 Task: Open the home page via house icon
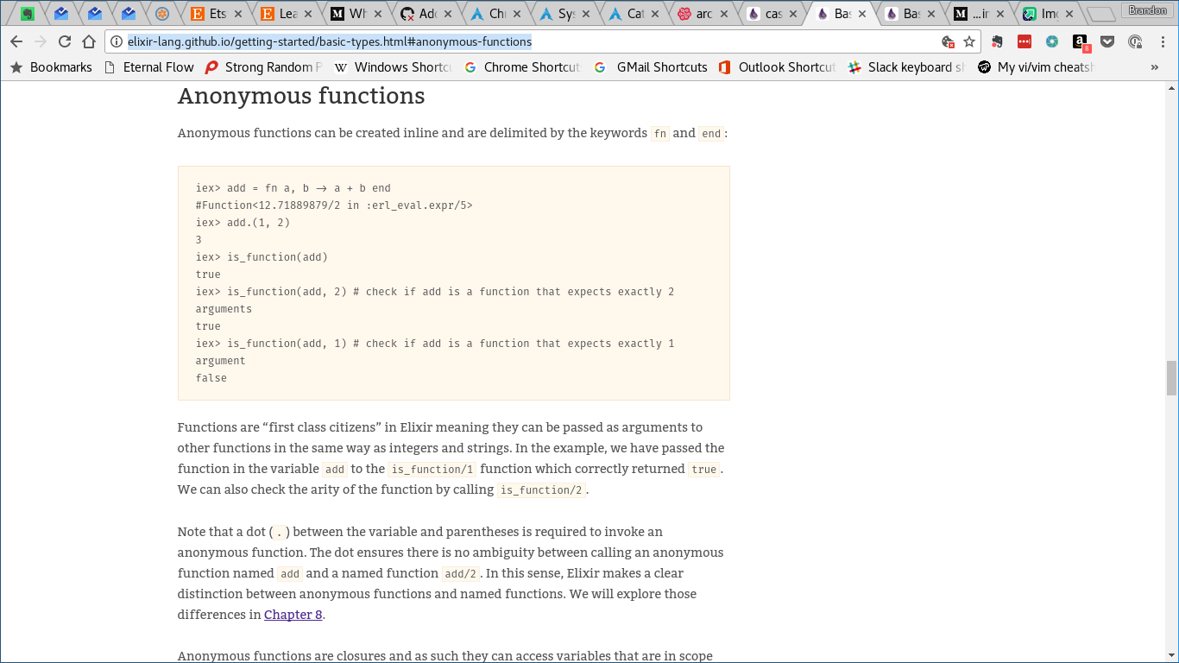[89, 41]
